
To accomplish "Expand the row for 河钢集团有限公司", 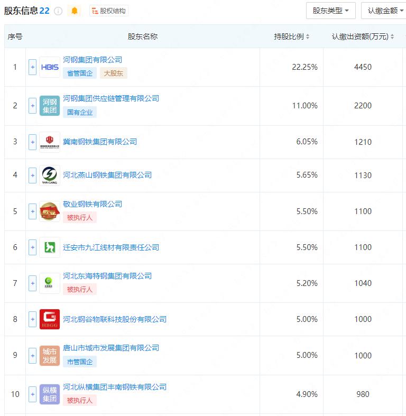I will pyautogui.click(x=32, y=67).
